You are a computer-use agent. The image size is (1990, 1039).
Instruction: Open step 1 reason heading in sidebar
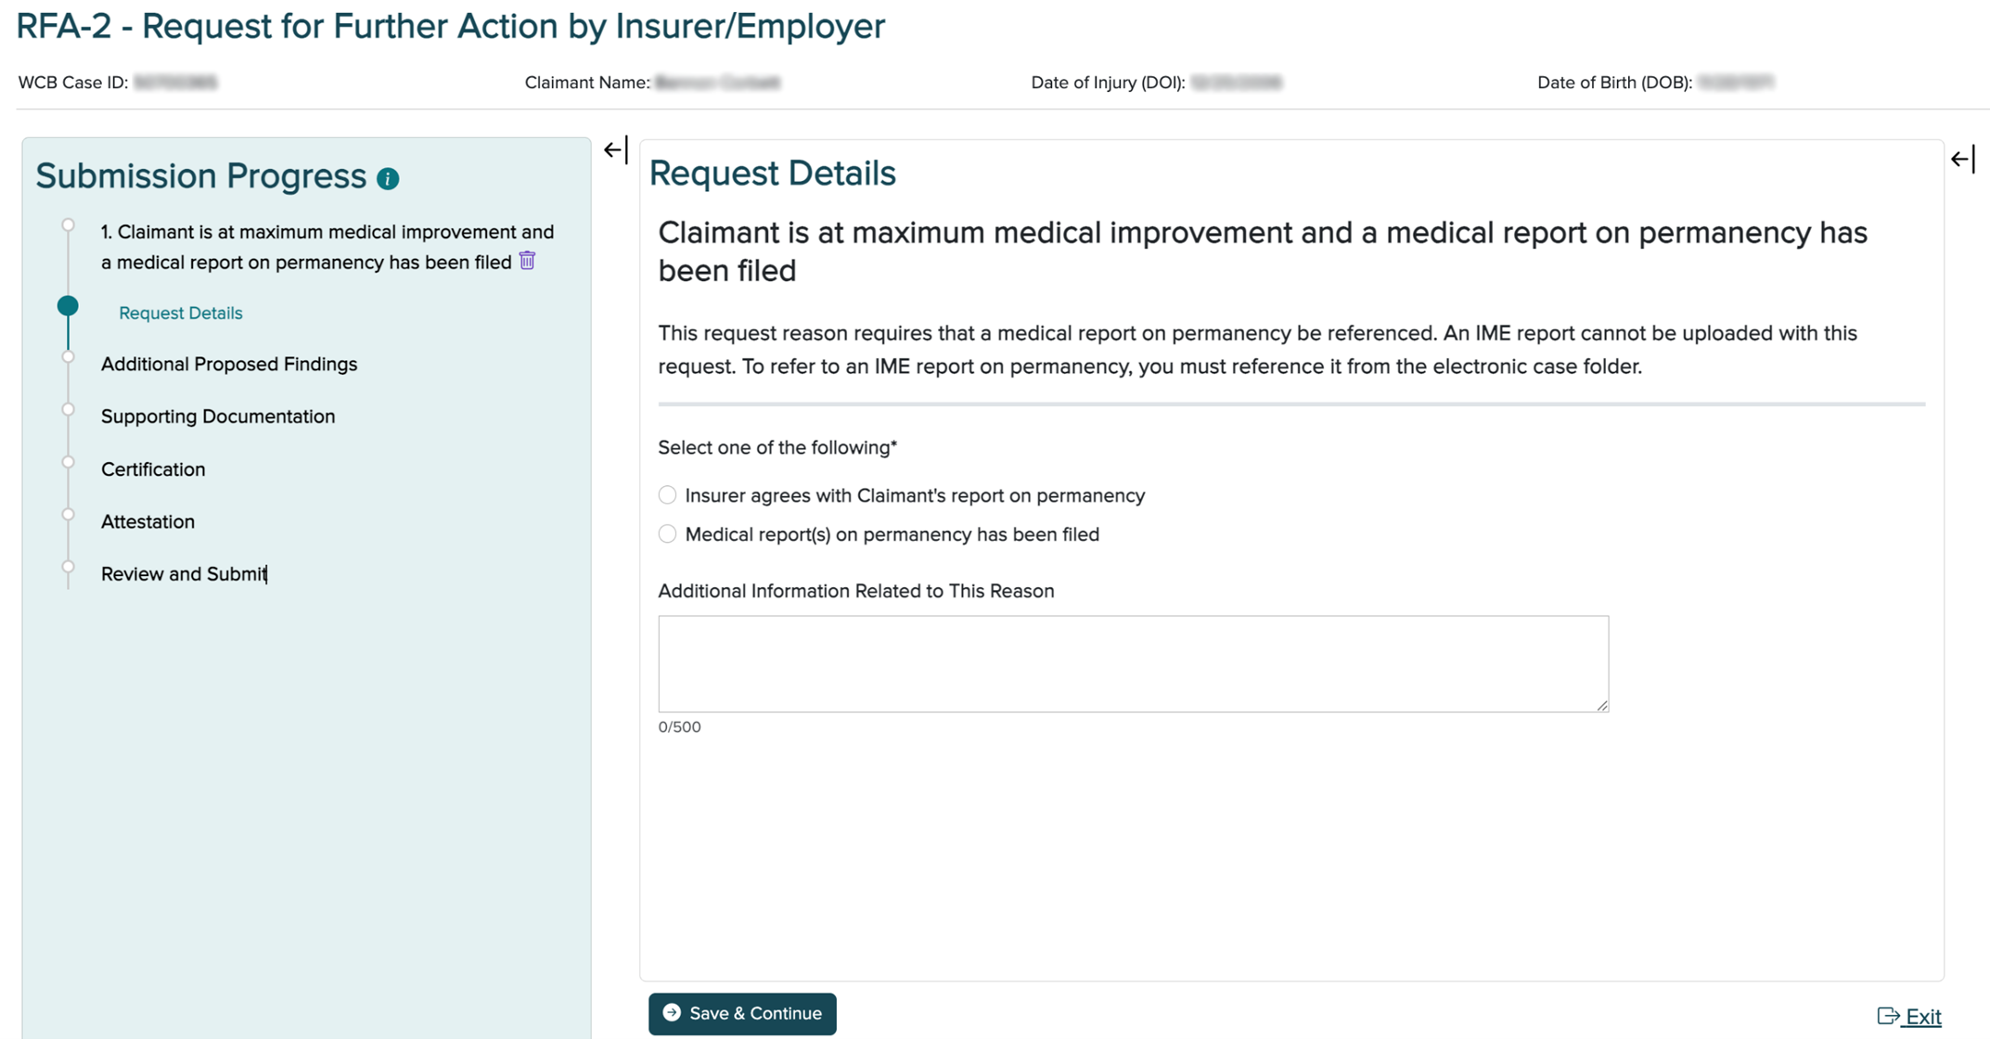[327, 246]
